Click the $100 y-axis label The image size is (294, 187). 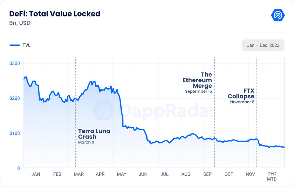15,133
